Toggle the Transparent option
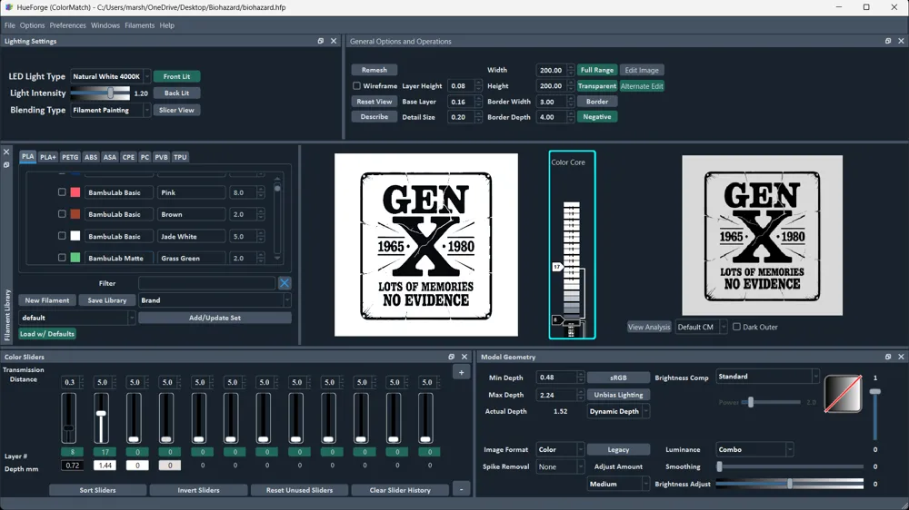909x510 pixels. (x=596, y=85)
